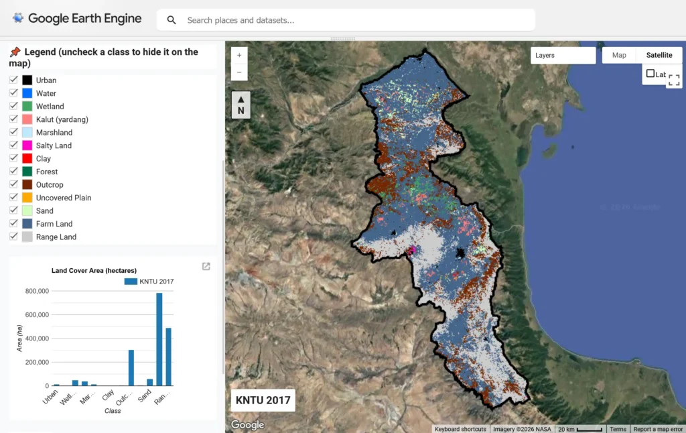Toggle the Outcrop checkbox
The height and width of the screenshot is (433, 686).
[13, 184]
